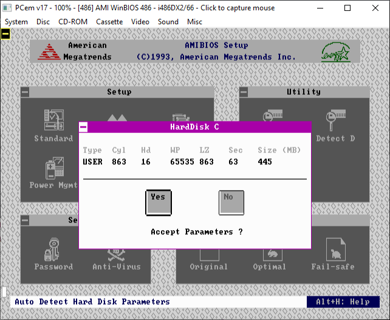Minimize the PCem window
Image resolution: width=390 pixels, height=320 pixels.
pyautogui.click(x=320, y=8)
